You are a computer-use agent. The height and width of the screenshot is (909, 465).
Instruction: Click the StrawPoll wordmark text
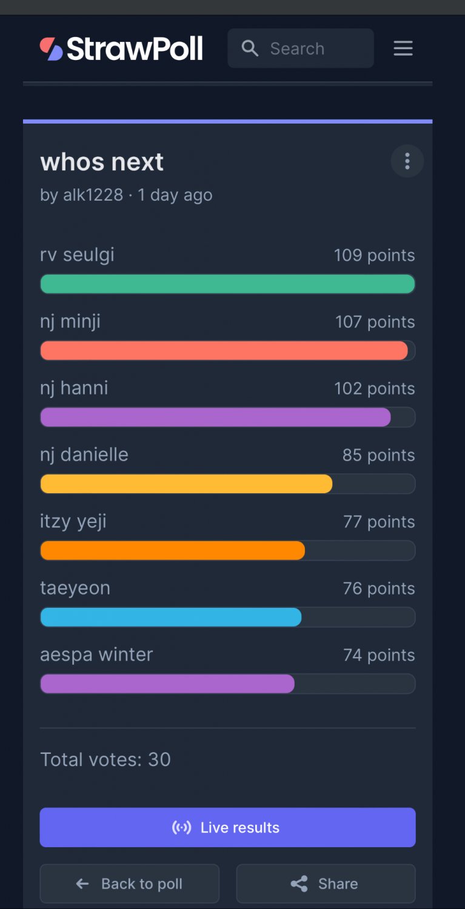[x=135, y=49]
